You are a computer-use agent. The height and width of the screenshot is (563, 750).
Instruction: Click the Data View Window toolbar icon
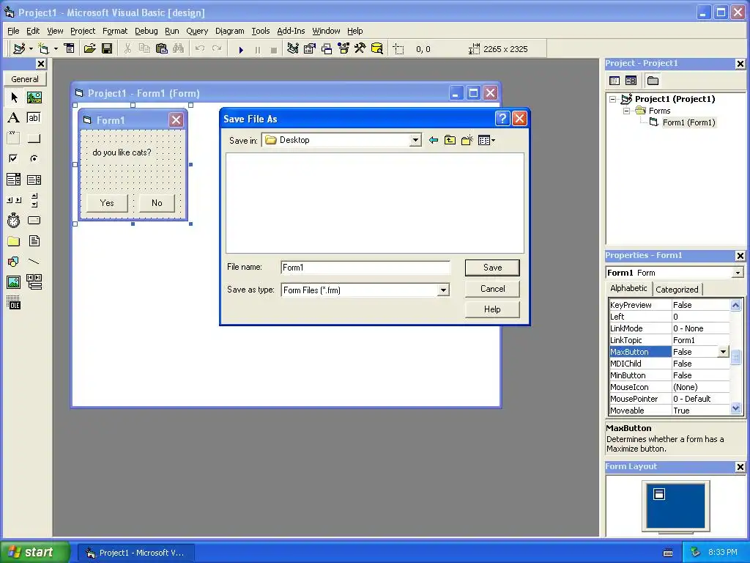377,49
